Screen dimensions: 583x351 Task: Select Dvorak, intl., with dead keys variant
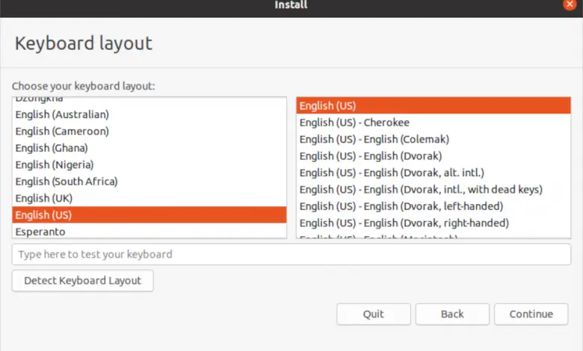coord(421,190)
